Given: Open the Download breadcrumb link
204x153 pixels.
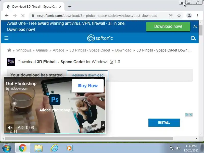Looking at the screenshot, I should [x=123, y=50].
